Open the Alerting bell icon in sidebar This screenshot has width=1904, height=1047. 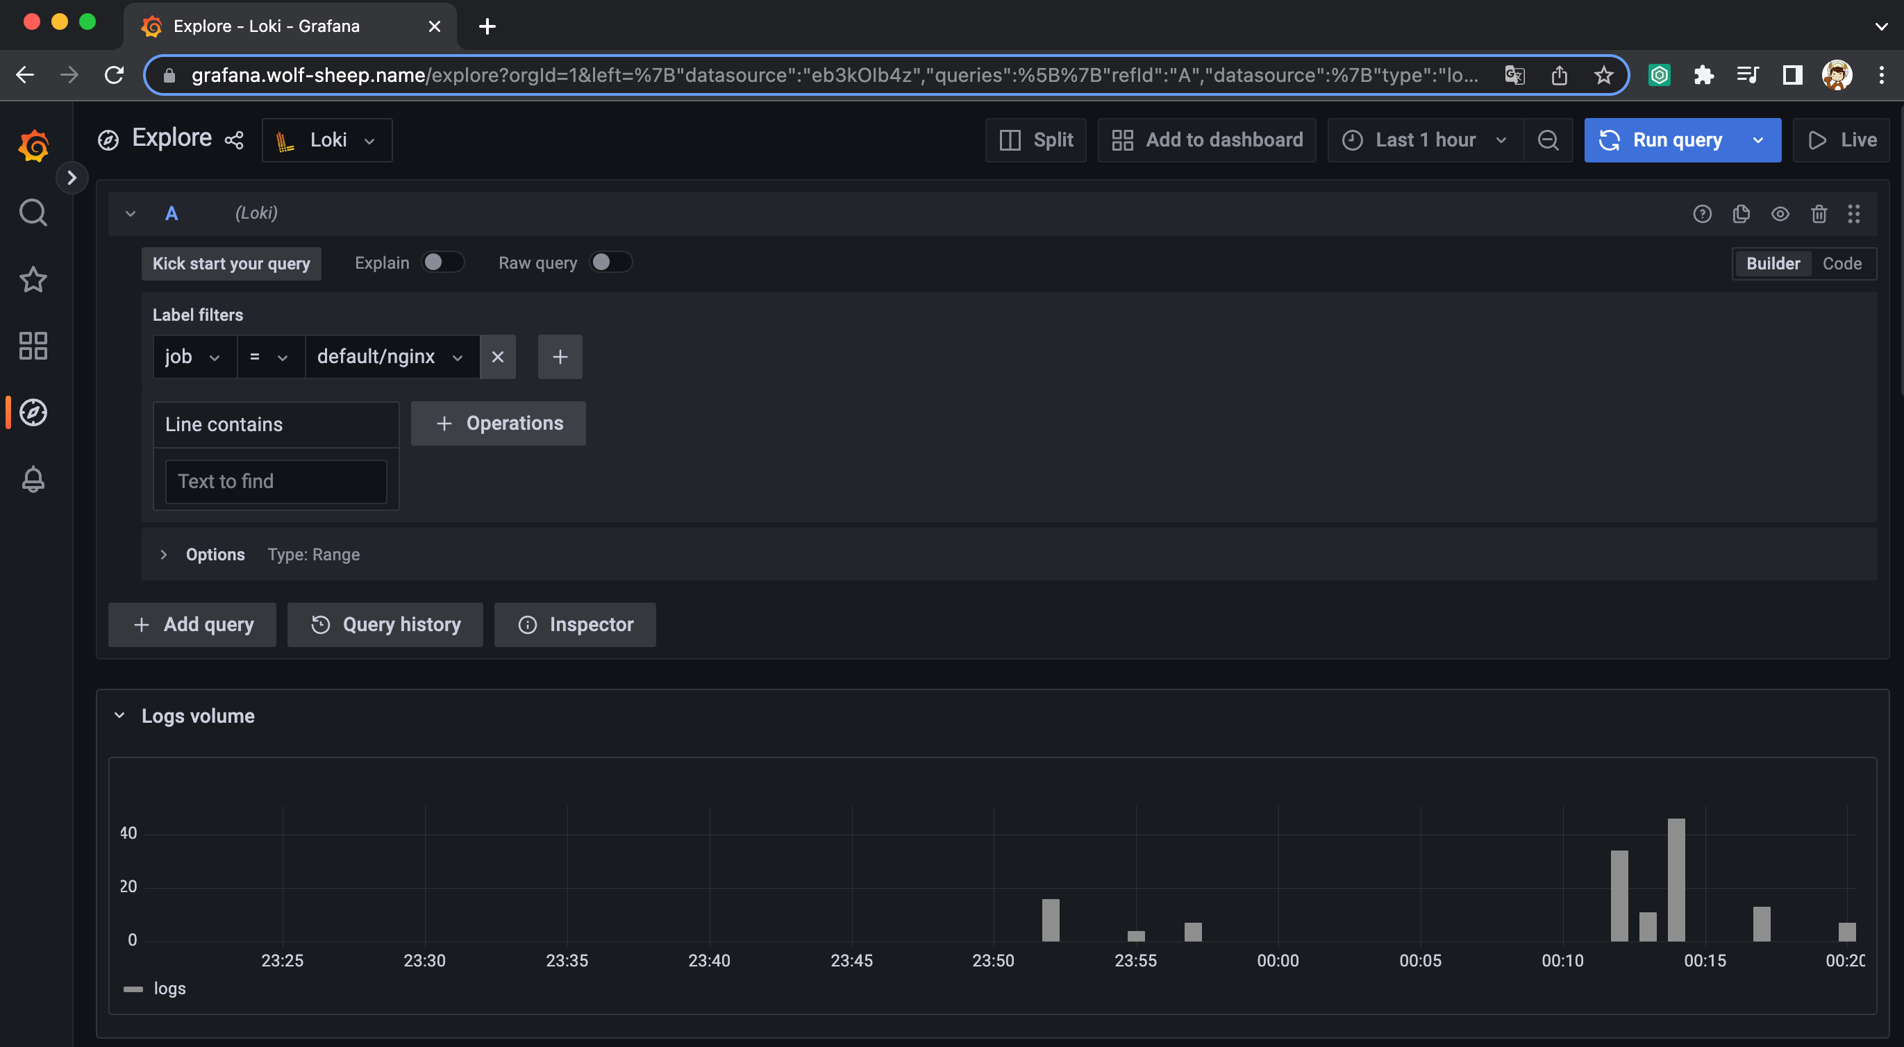[33, 479]
